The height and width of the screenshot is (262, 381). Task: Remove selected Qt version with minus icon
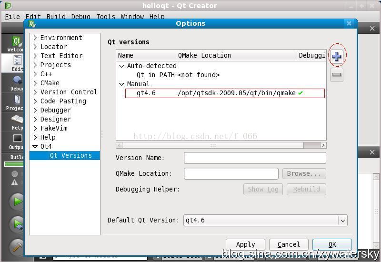click(337, 75)
